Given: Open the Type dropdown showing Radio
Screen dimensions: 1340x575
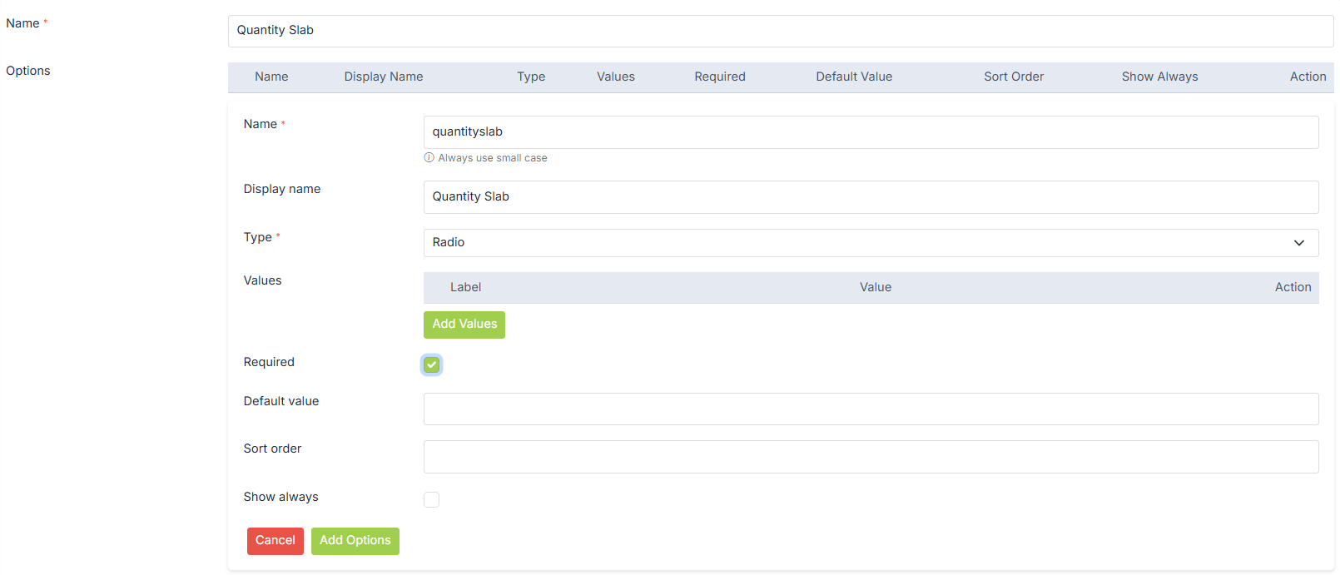Looking at the screenshot, I should pos(870,243).
